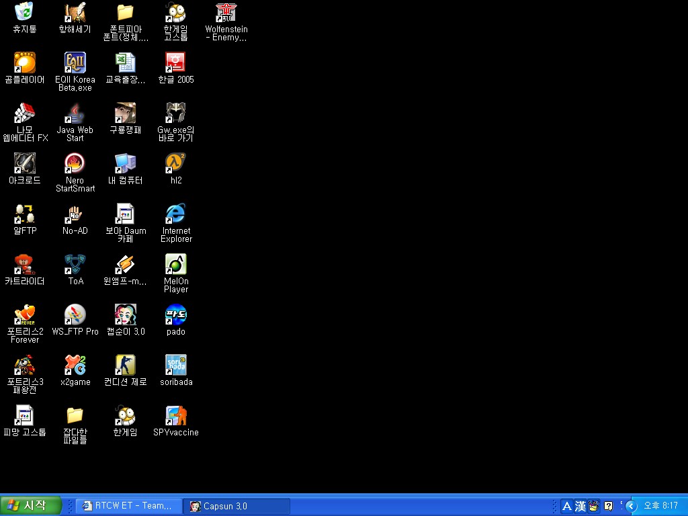Select the pado desktop icon
688x516 pixels.
(176, 314)
